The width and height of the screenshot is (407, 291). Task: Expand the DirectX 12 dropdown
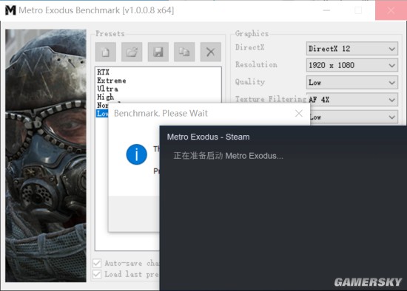(x=352, y=49)
